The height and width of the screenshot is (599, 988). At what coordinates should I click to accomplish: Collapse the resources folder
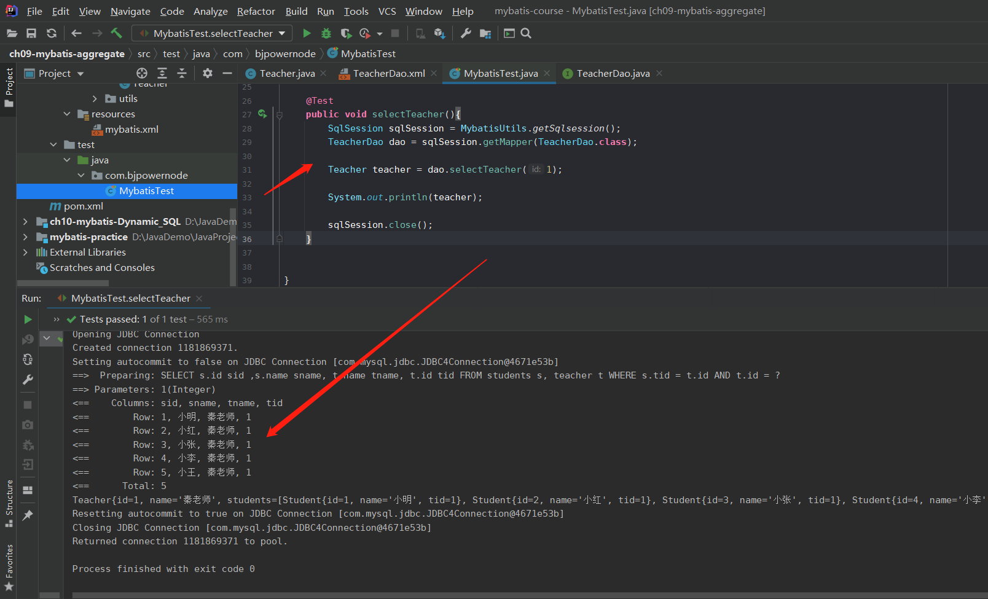point(67,114)
